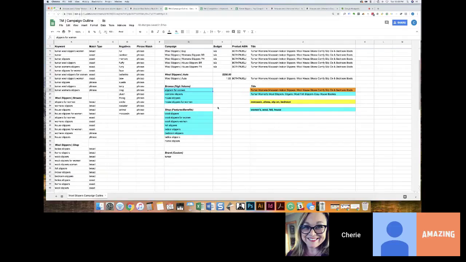Image resolution: width=466 pixels, height=262 pixels.
Task: Click the document title TM | Campaign Outline
Action: click(76, 21)
